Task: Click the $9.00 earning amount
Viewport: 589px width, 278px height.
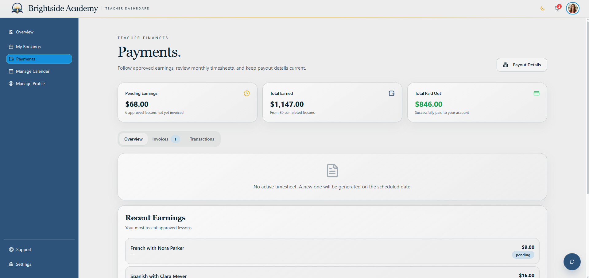Action: (x=528, y=247)
